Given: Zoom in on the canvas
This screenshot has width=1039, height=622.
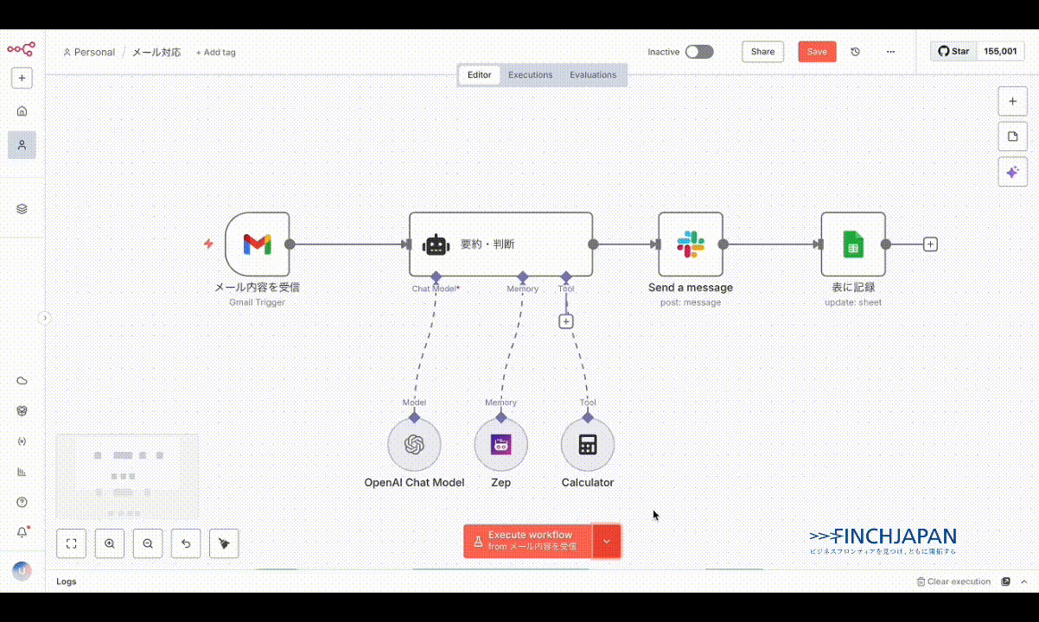Looking at the screenshot, I should point(110,543).
